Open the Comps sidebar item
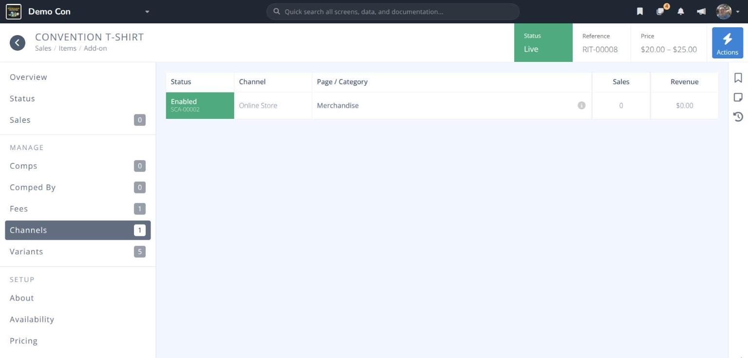The width and height of the screenshot is (748, 358). (78, 166)
